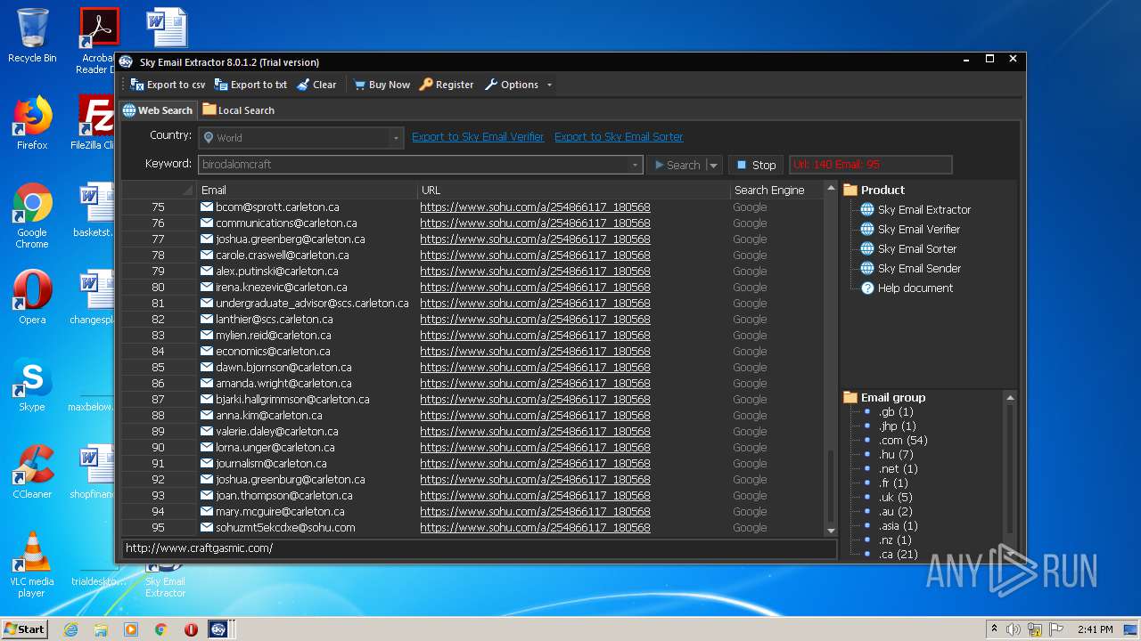This screenshot has height=641, width=1141.
Task: Sort by the Email column header
Action: coord(307,190)
